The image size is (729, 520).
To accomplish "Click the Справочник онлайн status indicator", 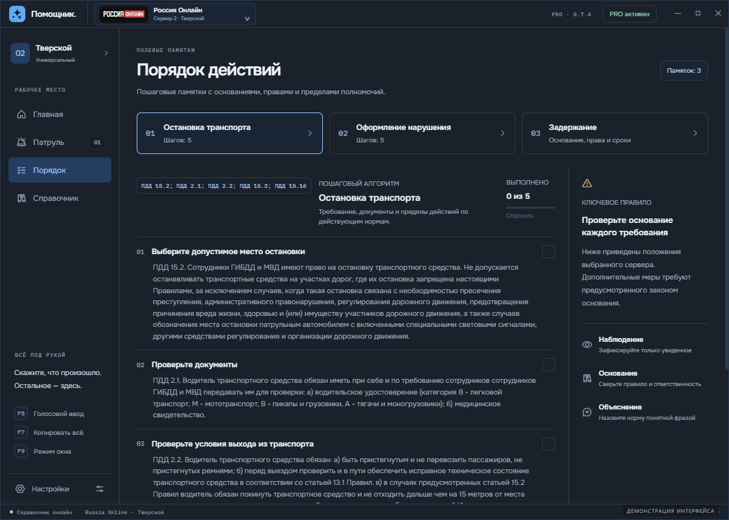I will click(41, 513).
